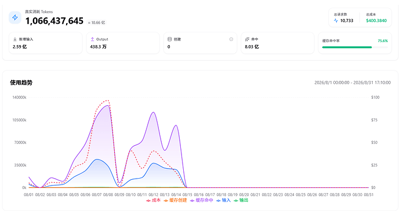
Task: Click the database icon beside 创建
Action: click(170, 39)
